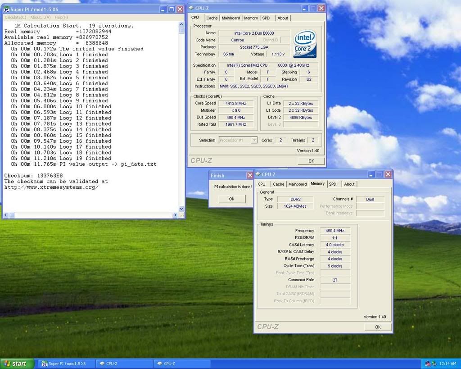Open Mainboard tab in top CPU-Z window

tap(231, 18)
